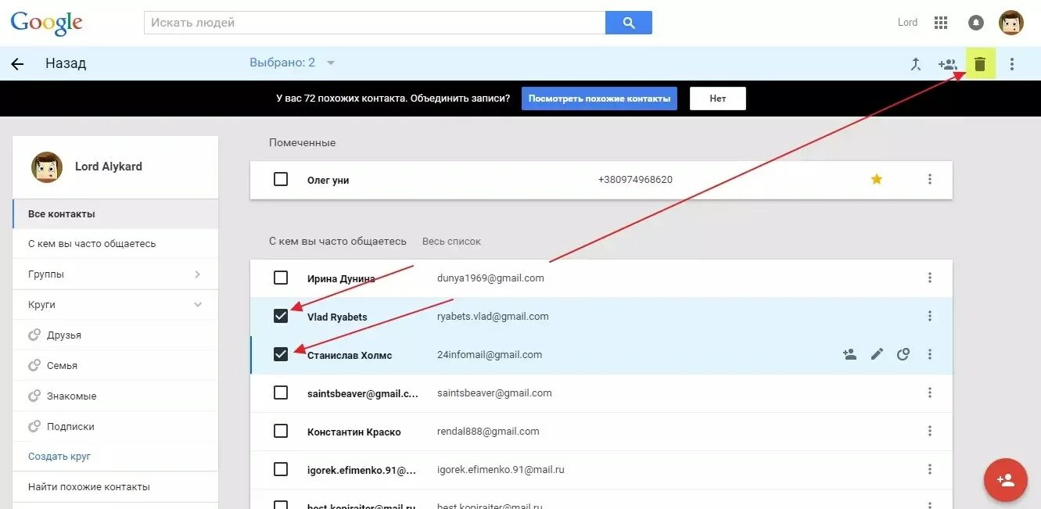Check the saintsbeaver@gmail.c... checkbox
The width and height of the screenshot is (1041, 509).
(x=281, y=393)
